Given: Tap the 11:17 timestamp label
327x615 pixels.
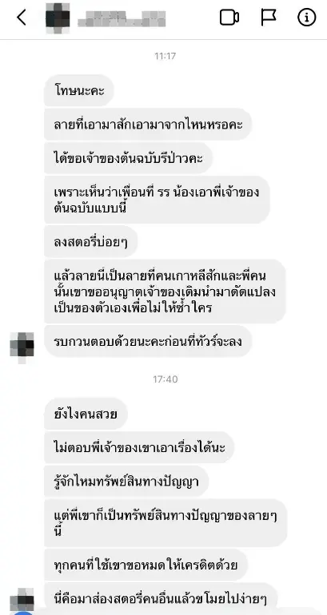Looking at the screenshot, I should (165, 56).
